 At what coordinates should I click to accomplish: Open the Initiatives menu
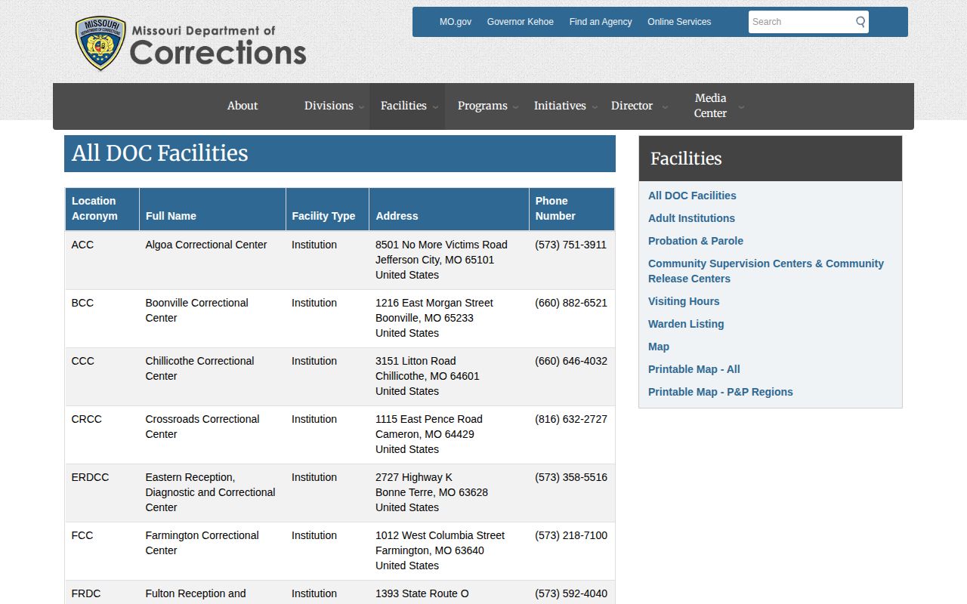click(x=560, y=106)
